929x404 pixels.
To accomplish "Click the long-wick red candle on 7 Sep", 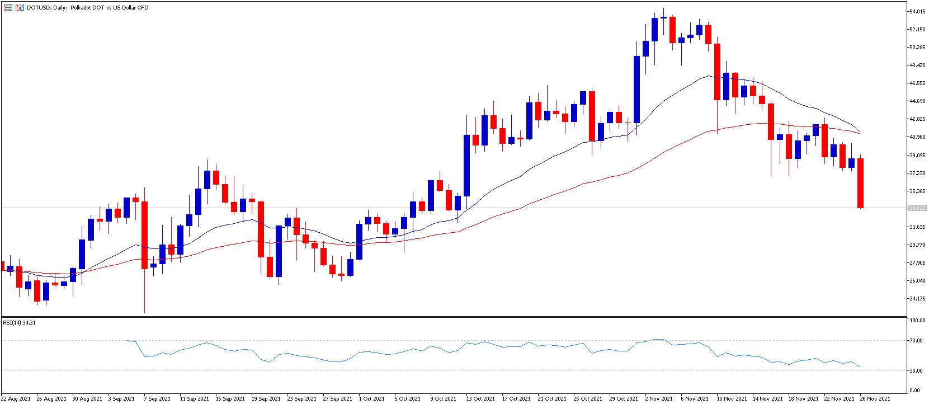I will 144,235.
